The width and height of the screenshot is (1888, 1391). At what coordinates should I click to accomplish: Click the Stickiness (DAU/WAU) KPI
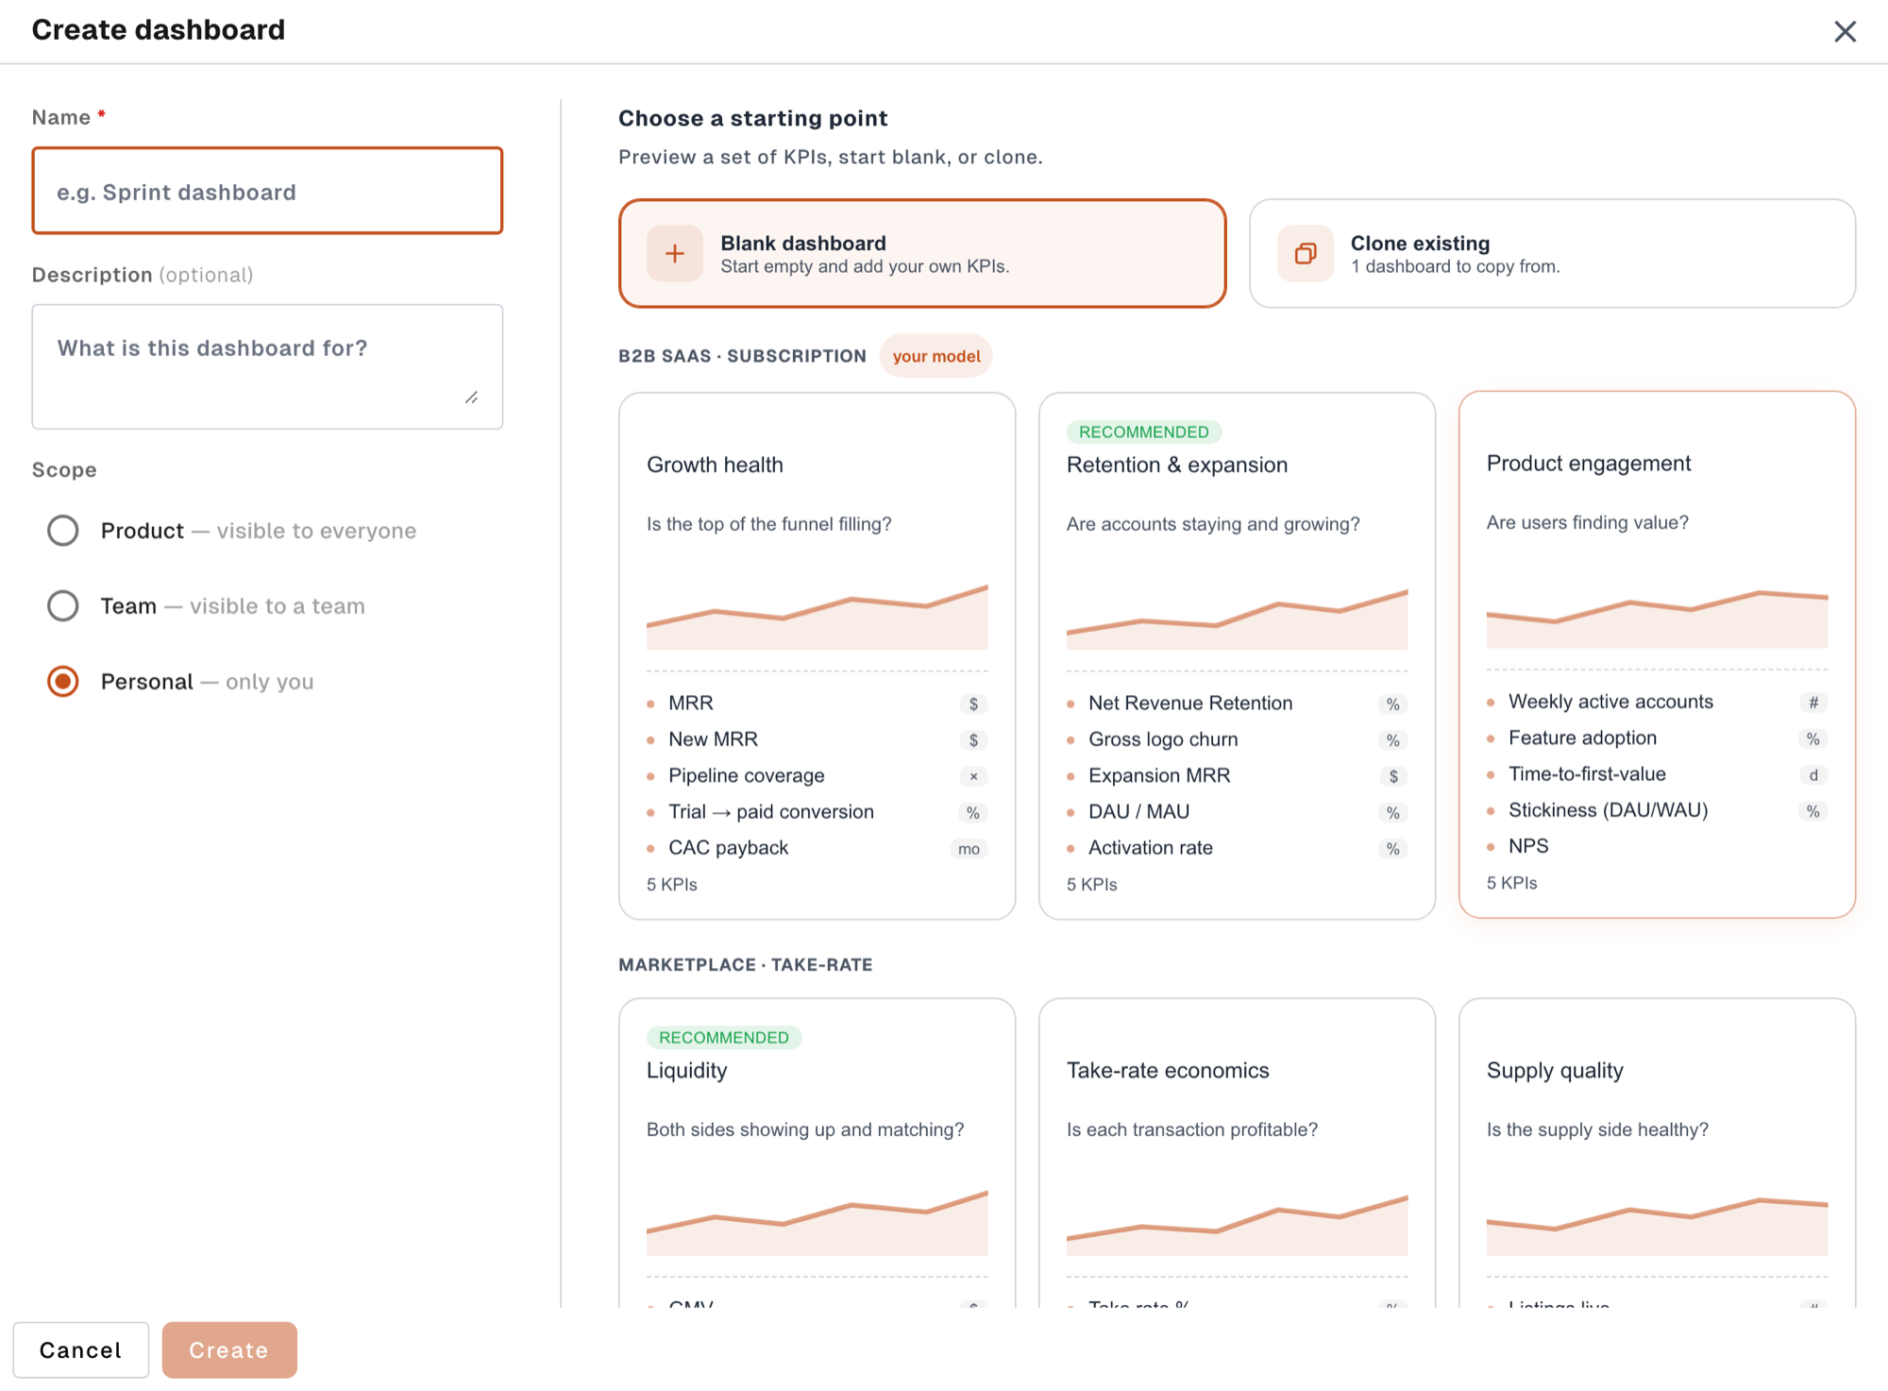click(x=1657, y=810)
